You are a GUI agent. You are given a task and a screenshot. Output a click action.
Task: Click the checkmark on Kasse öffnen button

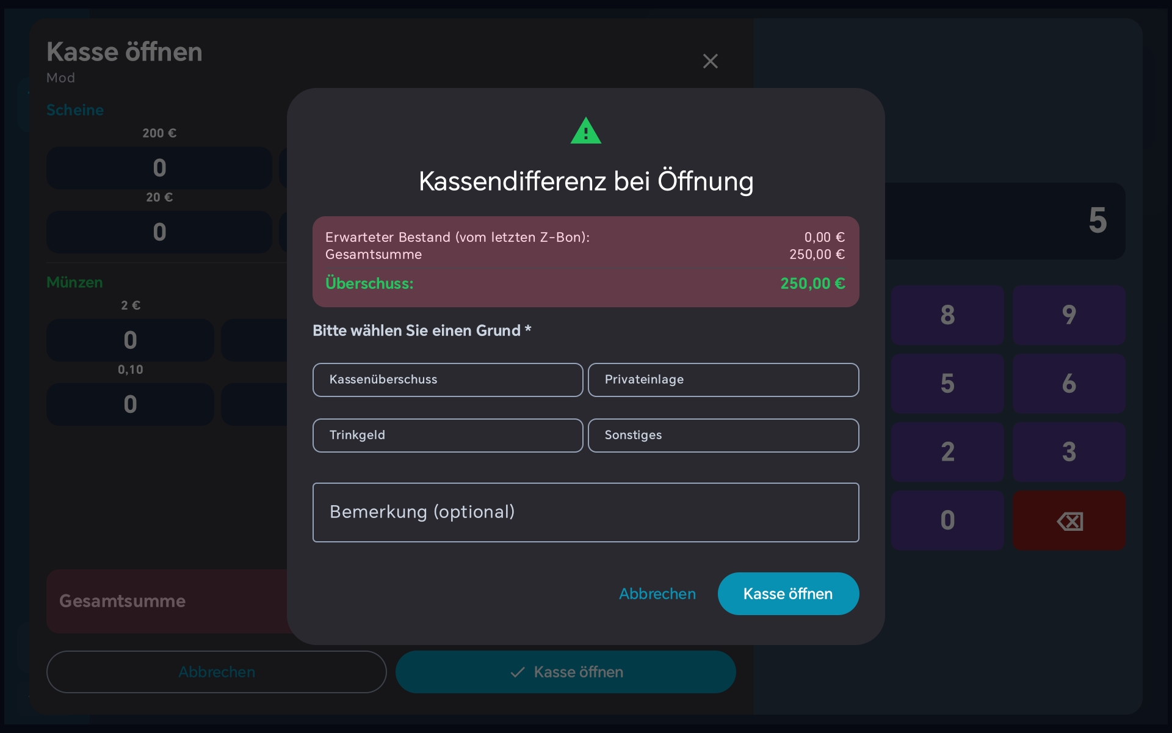pyautogui.click(x=516, y=672)
